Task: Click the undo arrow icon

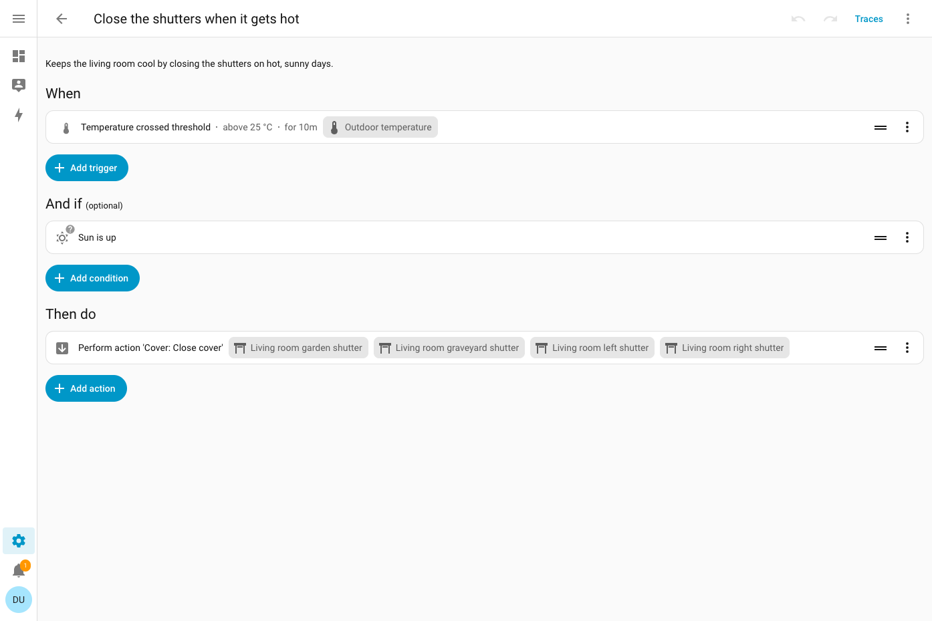Action: (798, 19)
